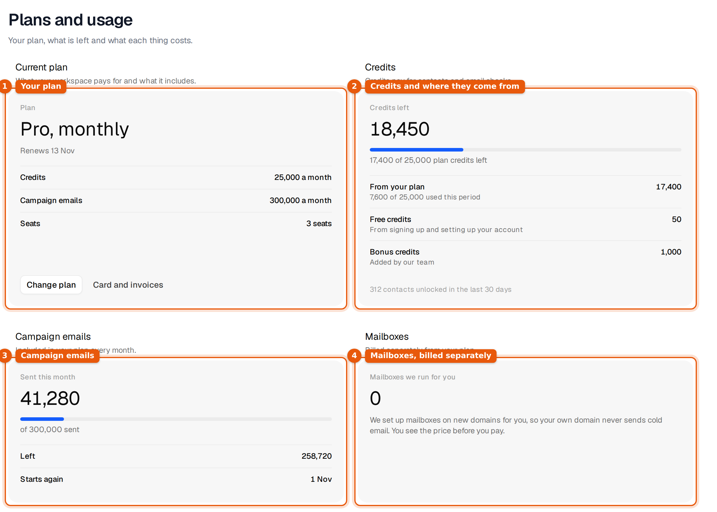Click the 'Renews 13 Nov' text
Screen dimensions: 717x512
(x=47, y=151)
